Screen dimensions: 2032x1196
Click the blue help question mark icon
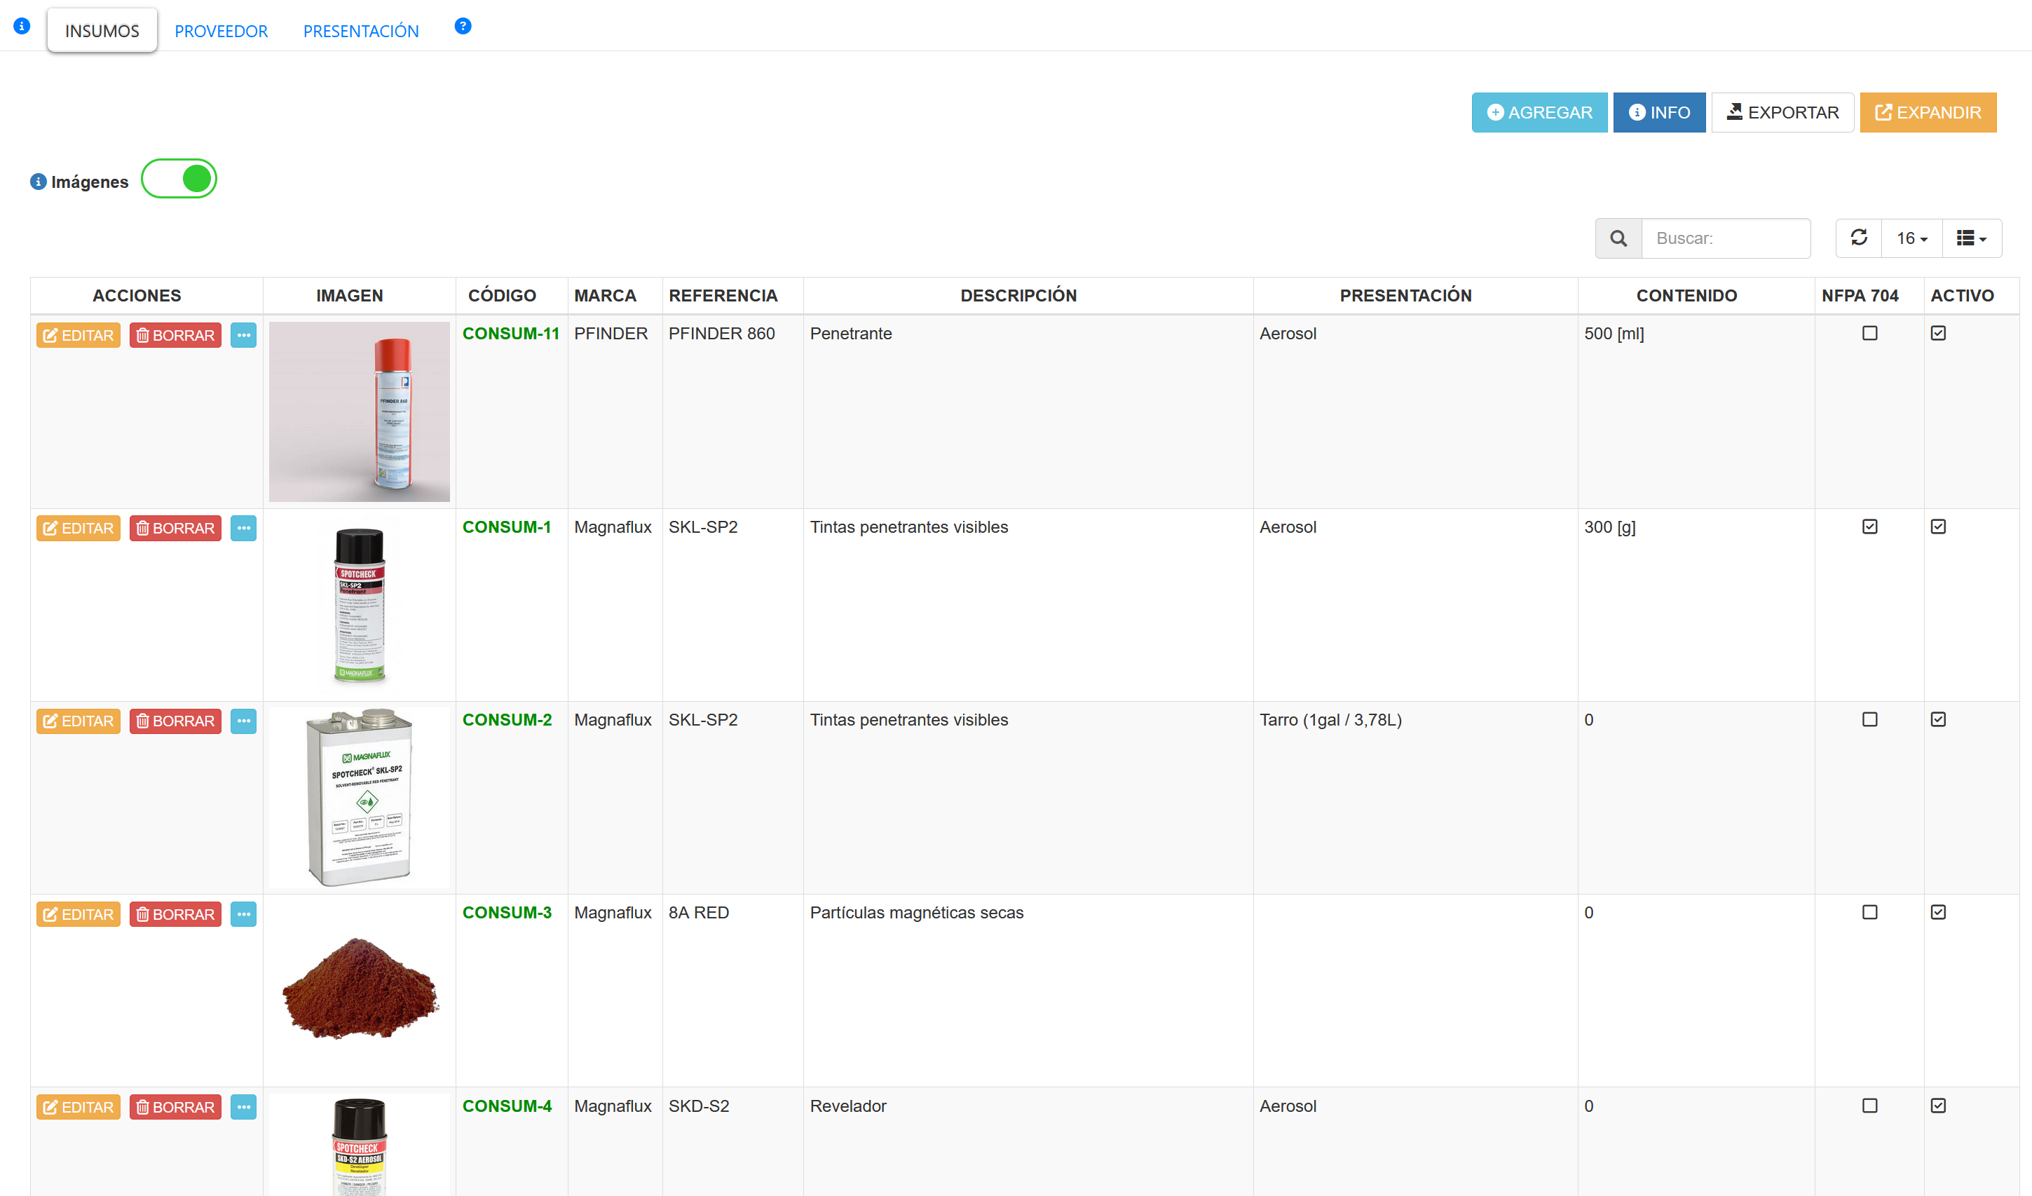pos(463,27)
